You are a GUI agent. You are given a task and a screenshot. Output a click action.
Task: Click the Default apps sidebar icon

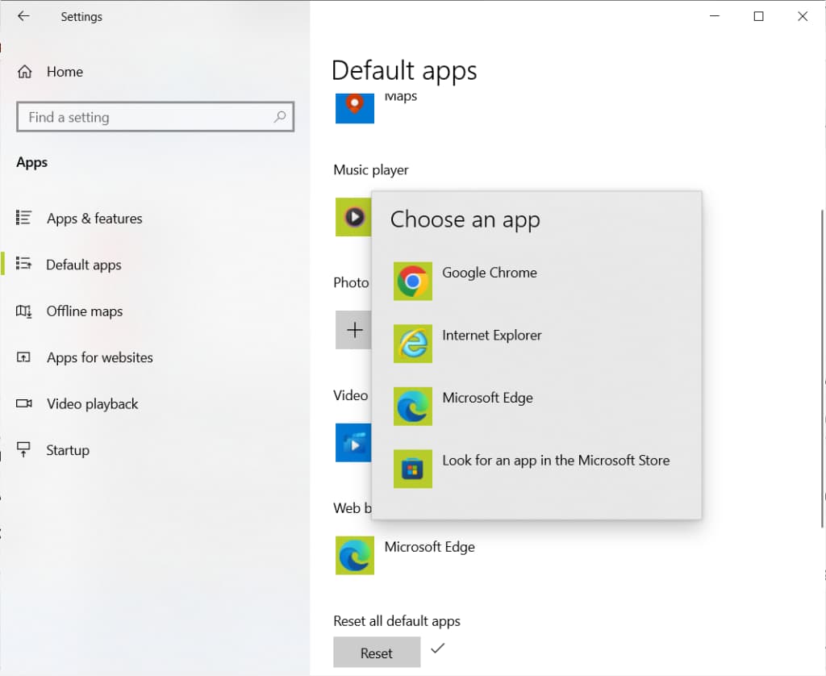click(x=23, y=264)
